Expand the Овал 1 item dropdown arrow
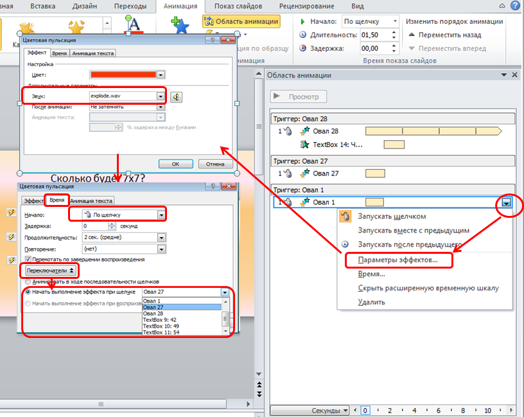Viewport: 524px width, 417px height. (507, 202)
